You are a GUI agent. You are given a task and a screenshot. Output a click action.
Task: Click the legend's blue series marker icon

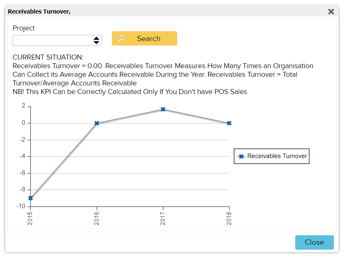[x=241, y=156]
